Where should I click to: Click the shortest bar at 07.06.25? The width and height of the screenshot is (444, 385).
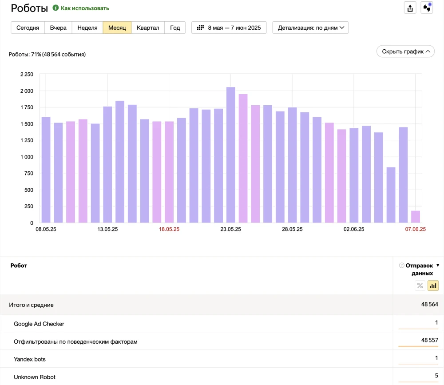coord(416,217)
